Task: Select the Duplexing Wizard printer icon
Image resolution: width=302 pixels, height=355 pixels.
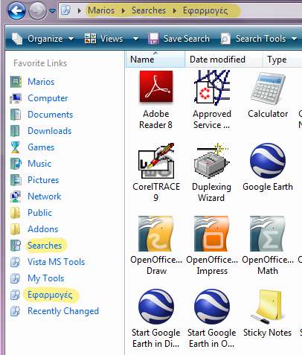Action: 211,161
